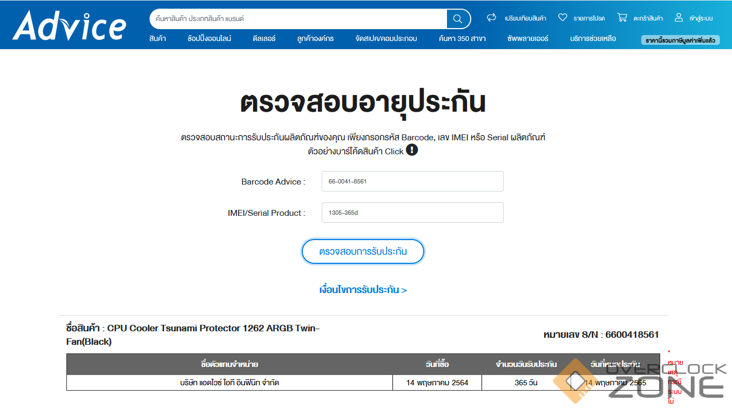Open the shopping cart icon

click(622, 18)
